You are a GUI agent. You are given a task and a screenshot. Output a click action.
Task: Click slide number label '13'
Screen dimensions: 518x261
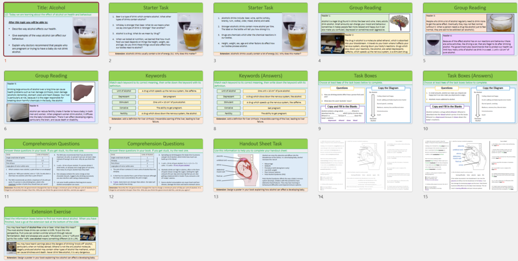click(x=215, y=197)
